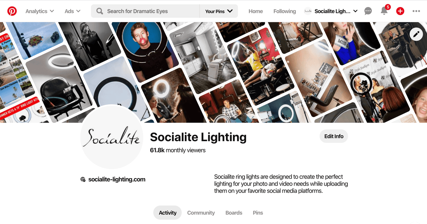
Task: Expand the Ads dropdown menu
Action: 73,11
